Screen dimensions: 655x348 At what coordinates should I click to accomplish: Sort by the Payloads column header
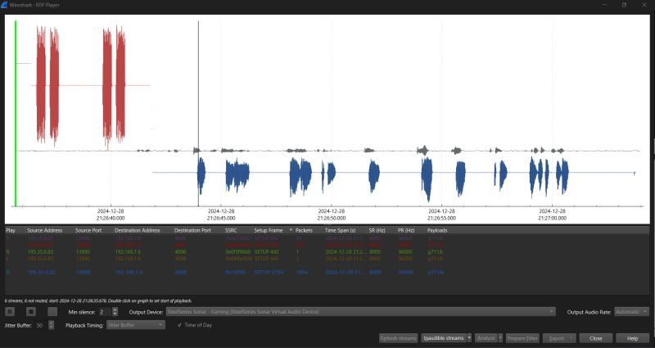437,230
